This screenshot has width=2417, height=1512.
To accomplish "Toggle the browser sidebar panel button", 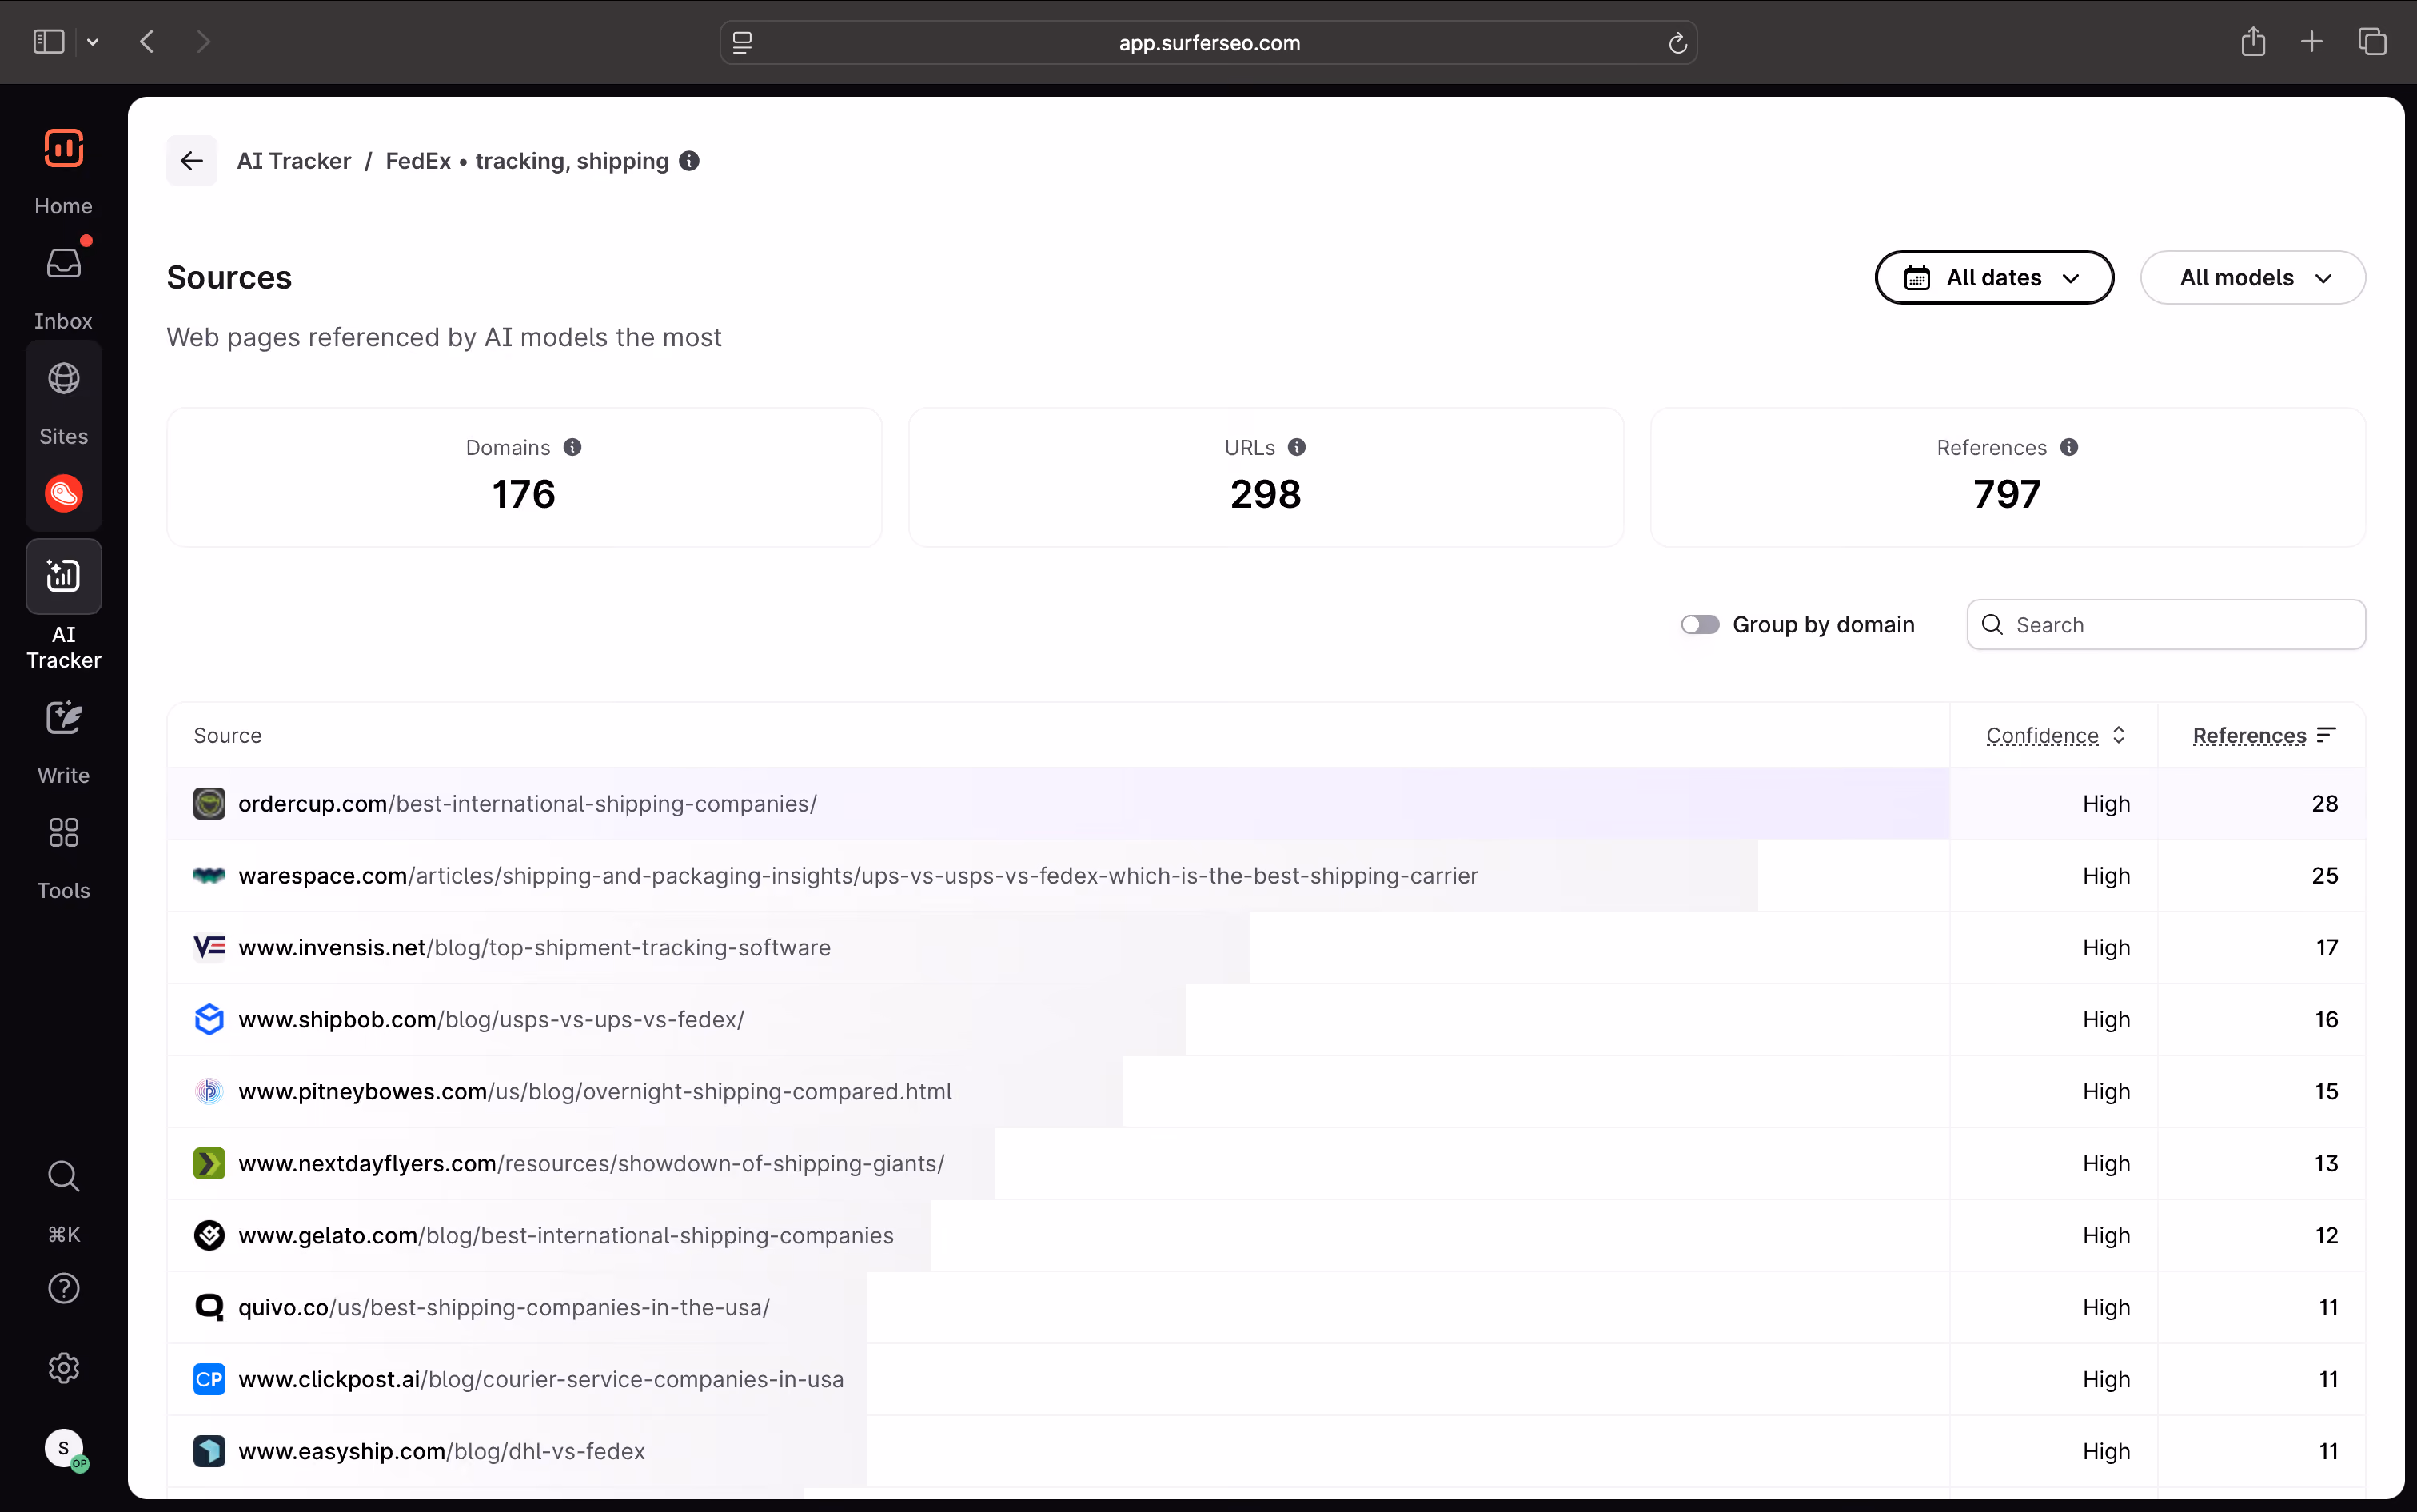I will coord(49,42).
